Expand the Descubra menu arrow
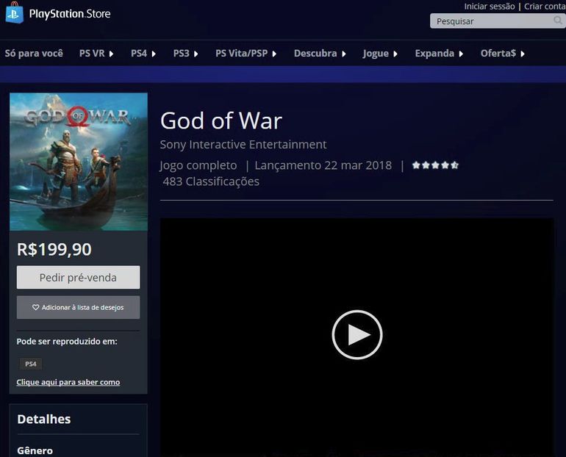This screenshot has height=457, width=566. click(x=344, y=54)
